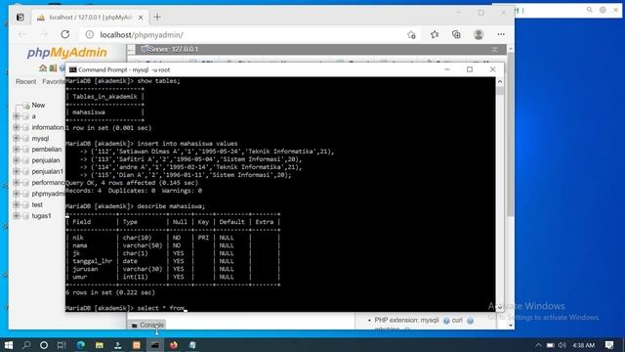The height and width of the screenshot is (352, 625).
Task: Open the Windows Start menu
Action: coord(9,345)
